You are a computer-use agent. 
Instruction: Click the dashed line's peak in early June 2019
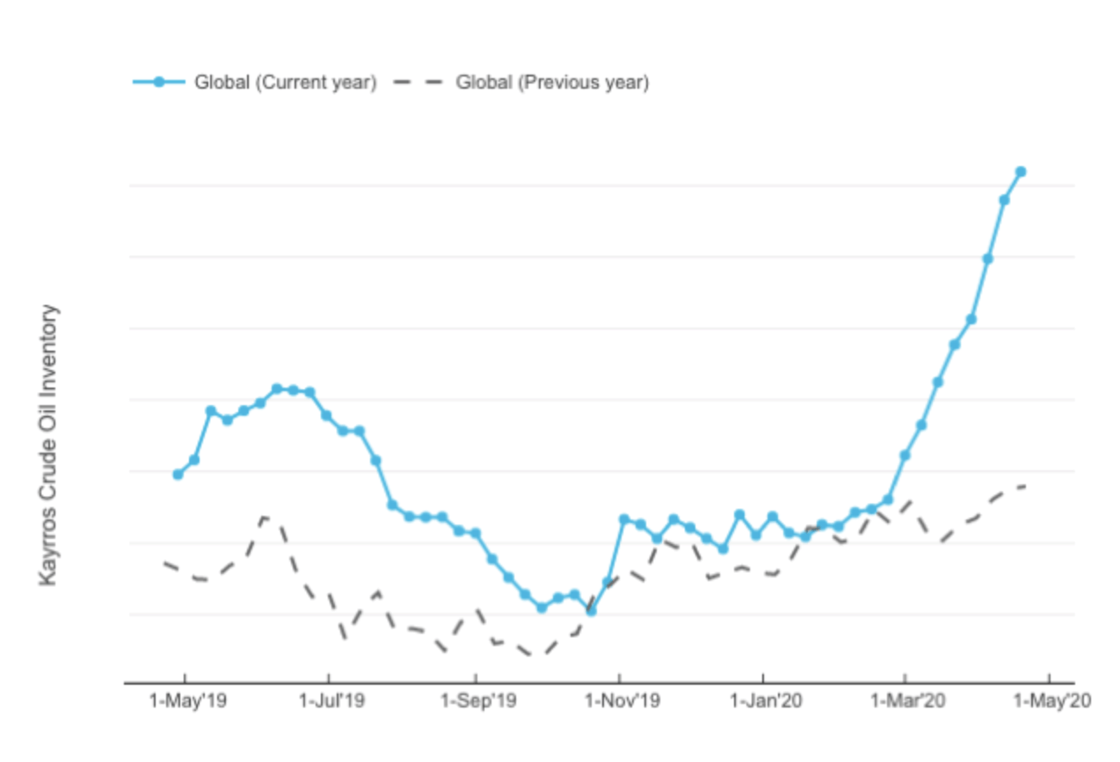pyautogui.click(x=265, y=516)
